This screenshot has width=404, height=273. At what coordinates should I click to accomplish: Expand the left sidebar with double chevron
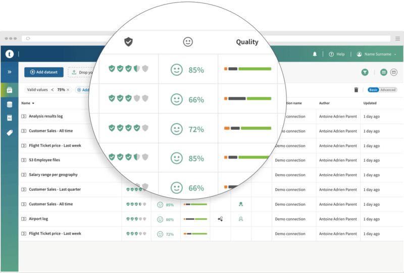pos(9,72)
